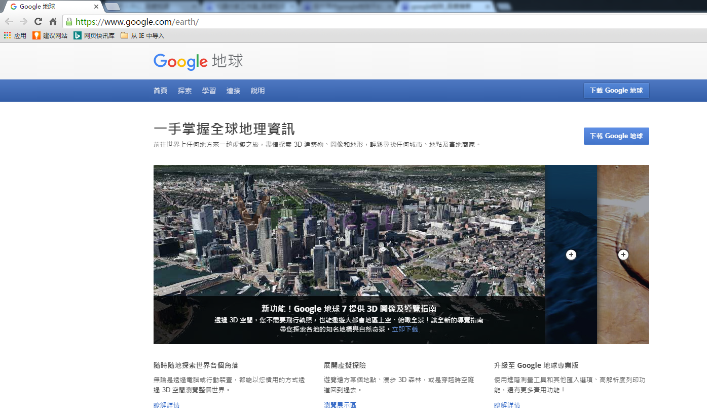Open the 应用 apps grid icon
The height and width of the screenshot is (420, 707).
coord(7,35)
